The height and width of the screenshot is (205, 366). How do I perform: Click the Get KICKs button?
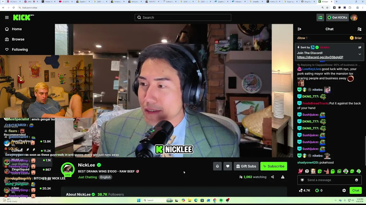click(337, 17)
